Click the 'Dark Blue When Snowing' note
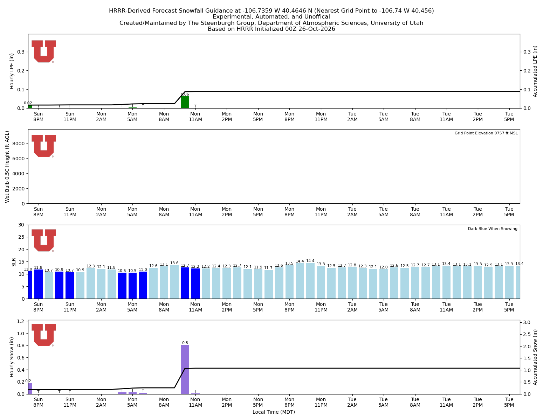This screenshot has width=543, height=420. click(493, 229)
